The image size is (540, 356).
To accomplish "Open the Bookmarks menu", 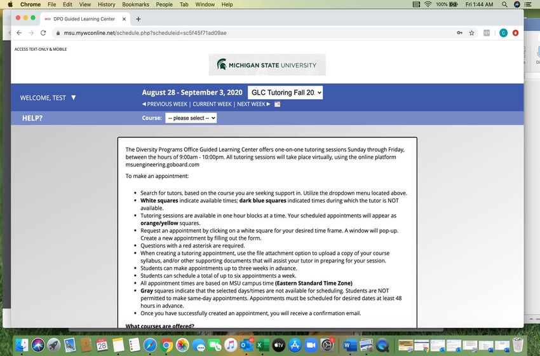I will pos(136,4).
